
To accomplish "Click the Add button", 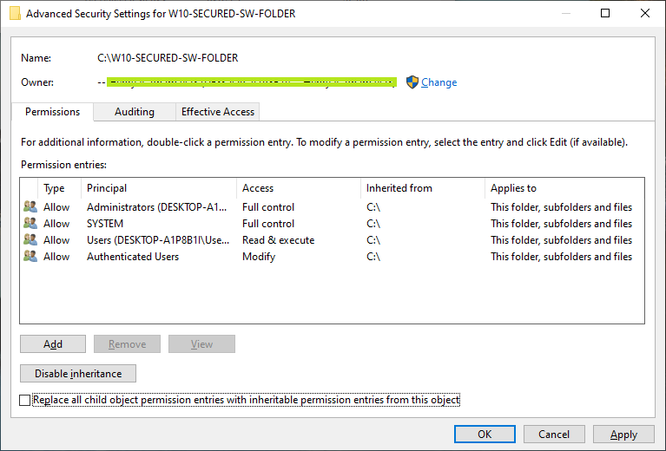I will tap(53, 343).
